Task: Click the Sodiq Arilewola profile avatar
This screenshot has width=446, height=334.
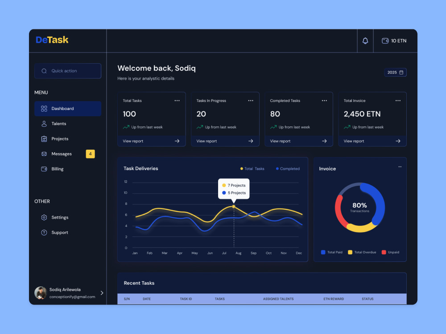Action: point(41,293)
